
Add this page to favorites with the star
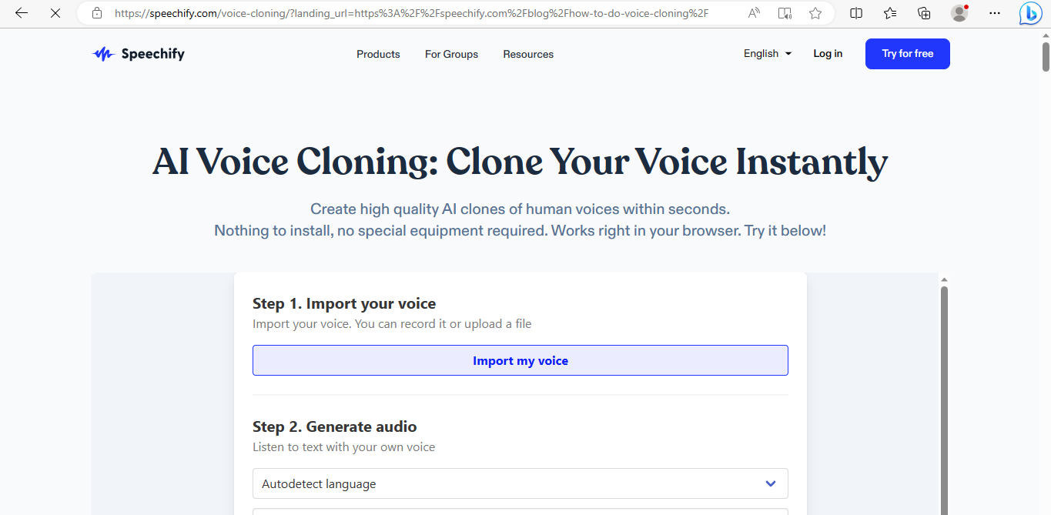click(815, 13)
